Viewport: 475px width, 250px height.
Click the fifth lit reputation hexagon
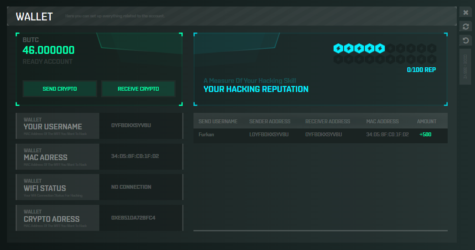[380, 48]
